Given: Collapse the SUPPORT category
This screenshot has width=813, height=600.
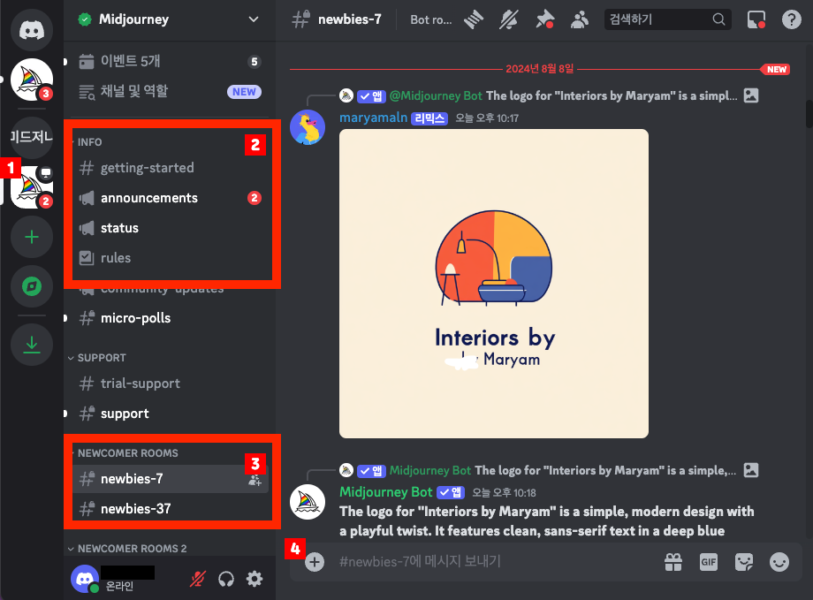Looking at the screenshot, I should (x=97, y=358).
